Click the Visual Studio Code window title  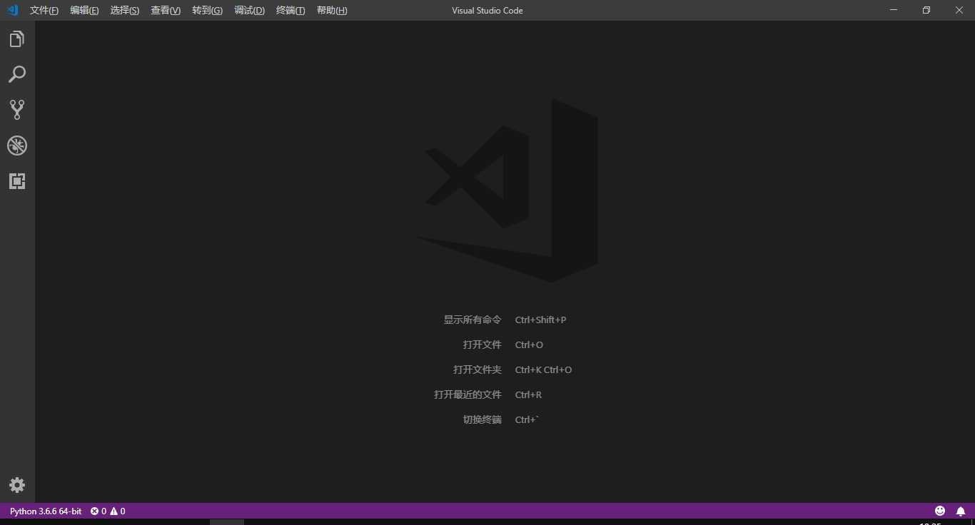click(x=487, y=11)
